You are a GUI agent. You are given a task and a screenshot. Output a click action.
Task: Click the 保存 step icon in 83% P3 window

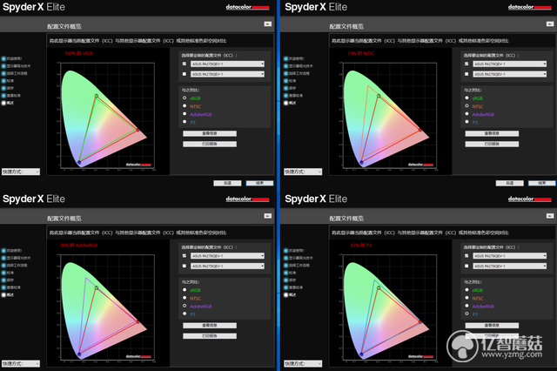[285, 280]
